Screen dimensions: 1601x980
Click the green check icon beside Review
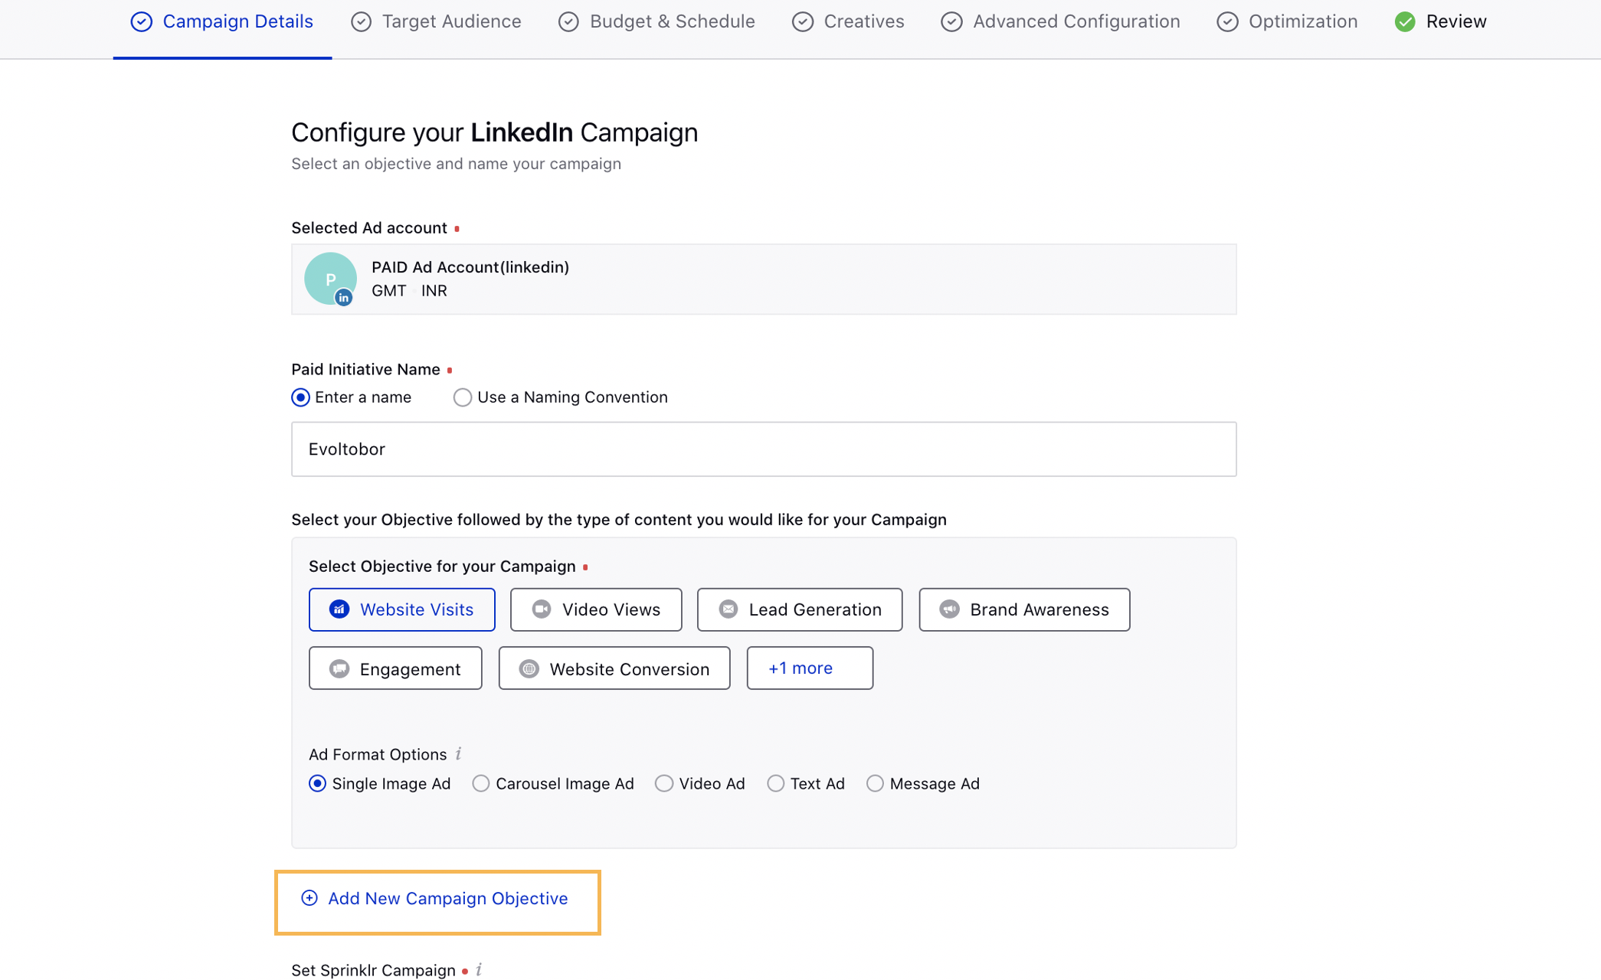point(1405,22)
